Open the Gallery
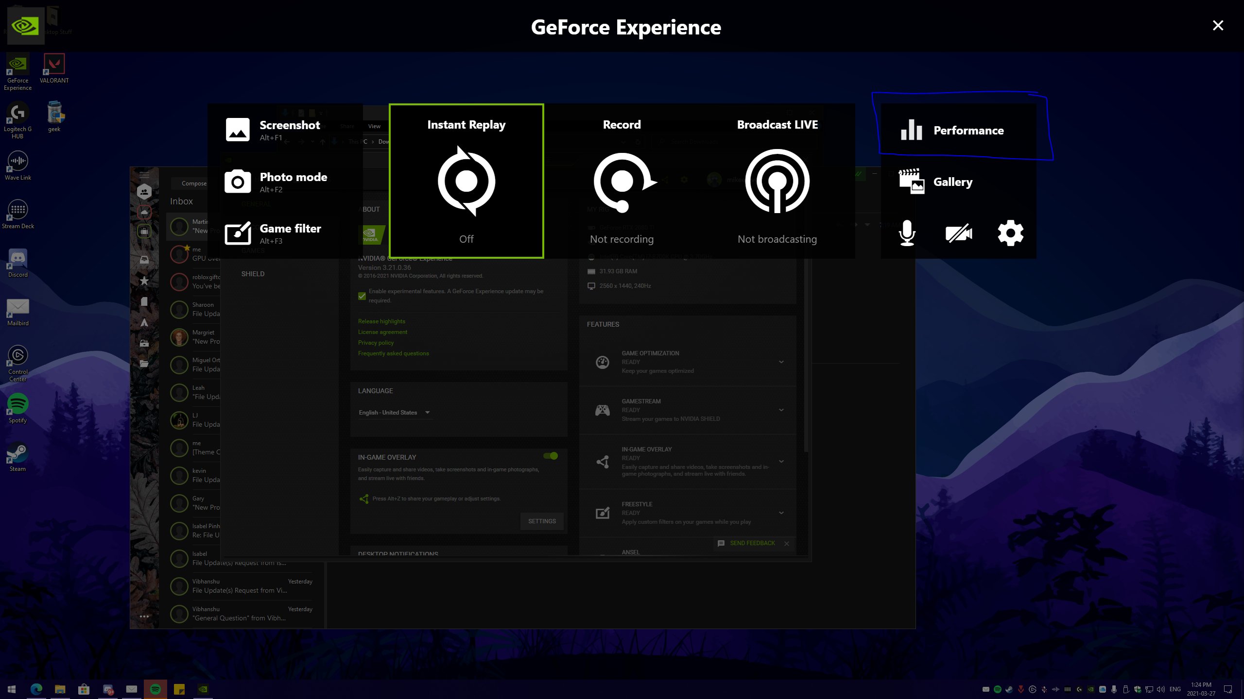1244x699 pixels. tap(958, 182)
